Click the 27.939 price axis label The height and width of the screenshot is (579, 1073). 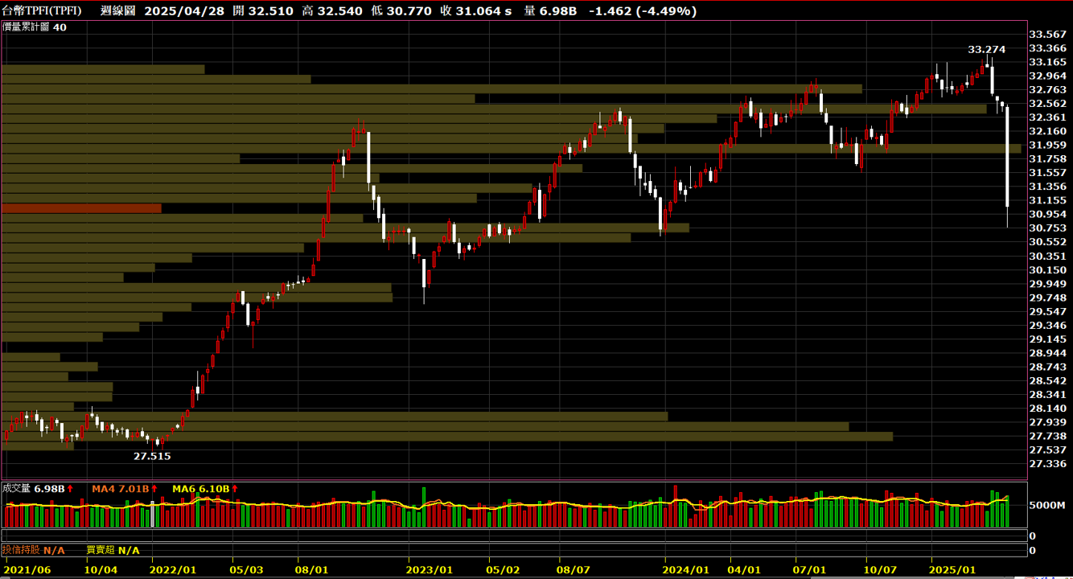coord(1048,422)
